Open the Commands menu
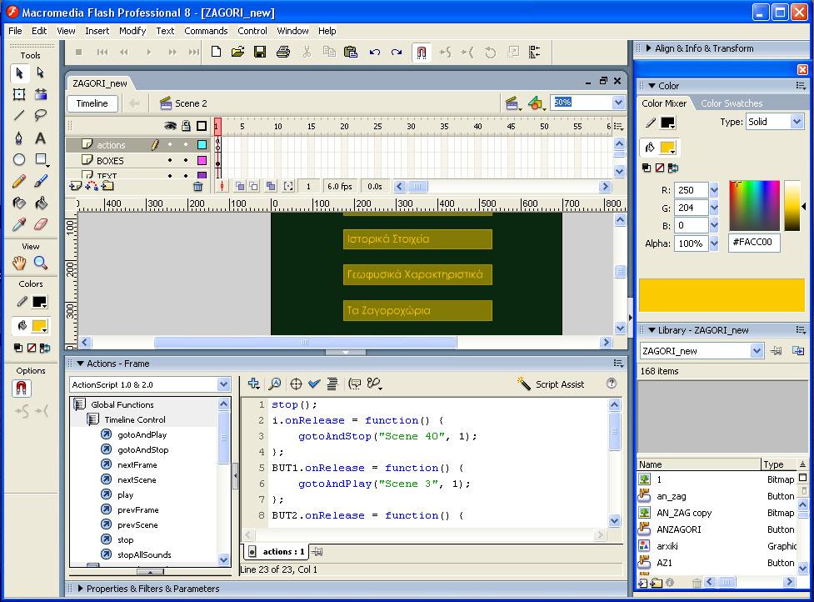Image resolution: width=814 pixels, height=602 pixels. point(206,31)
